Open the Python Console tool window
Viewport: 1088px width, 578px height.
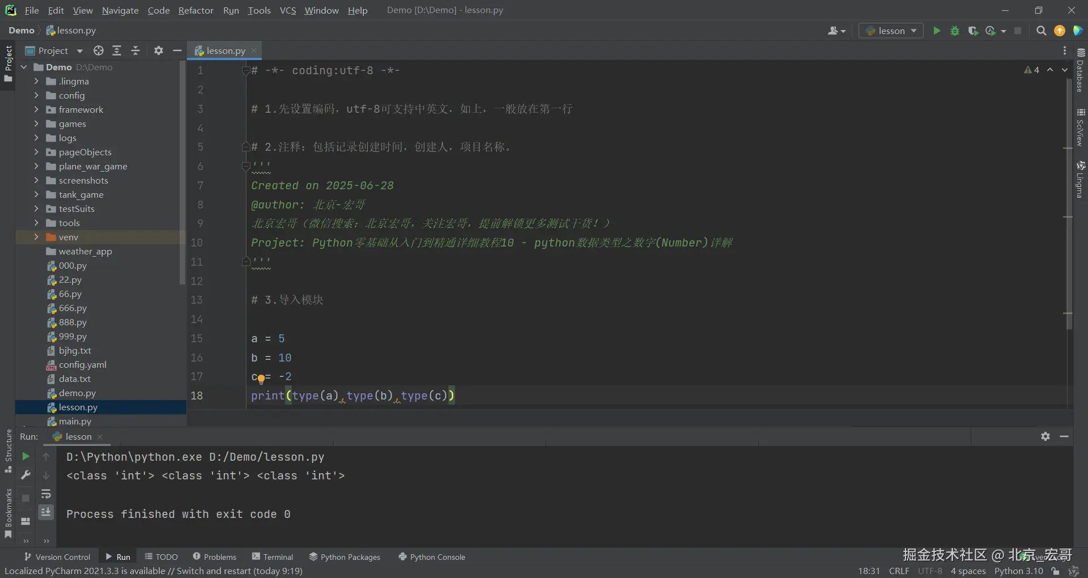point(432,557)
